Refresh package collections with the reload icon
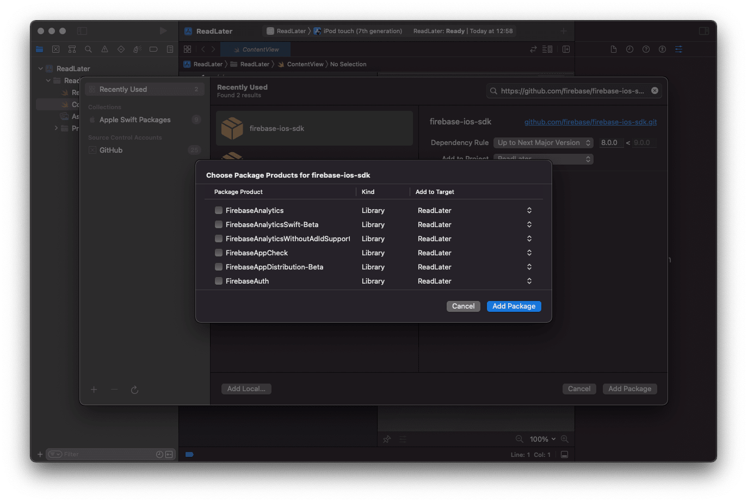Image resolution: width=747 pixels, height=502 pixels. click(x=134, y=390)
